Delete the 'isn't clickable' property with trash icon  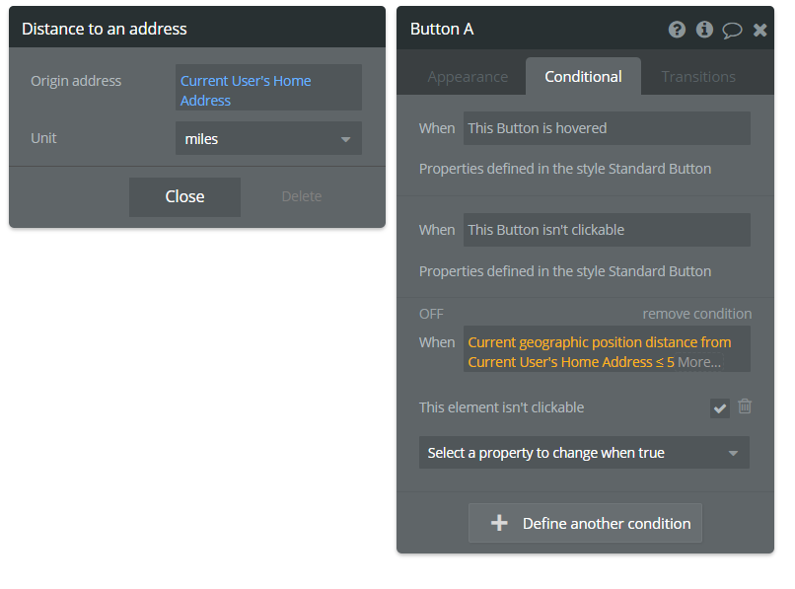pyautogui.click(x=745, y=406)
